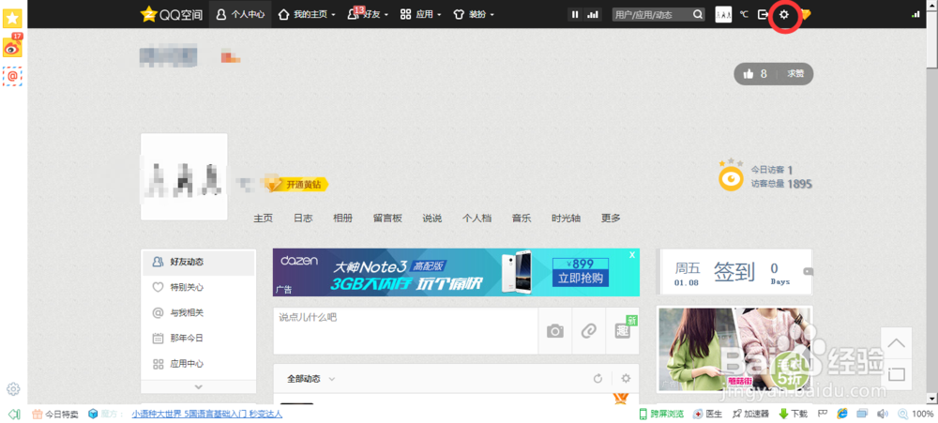Click the 签到 check-in button
Viewport: 938px width, 423px height.
(734, 272)
